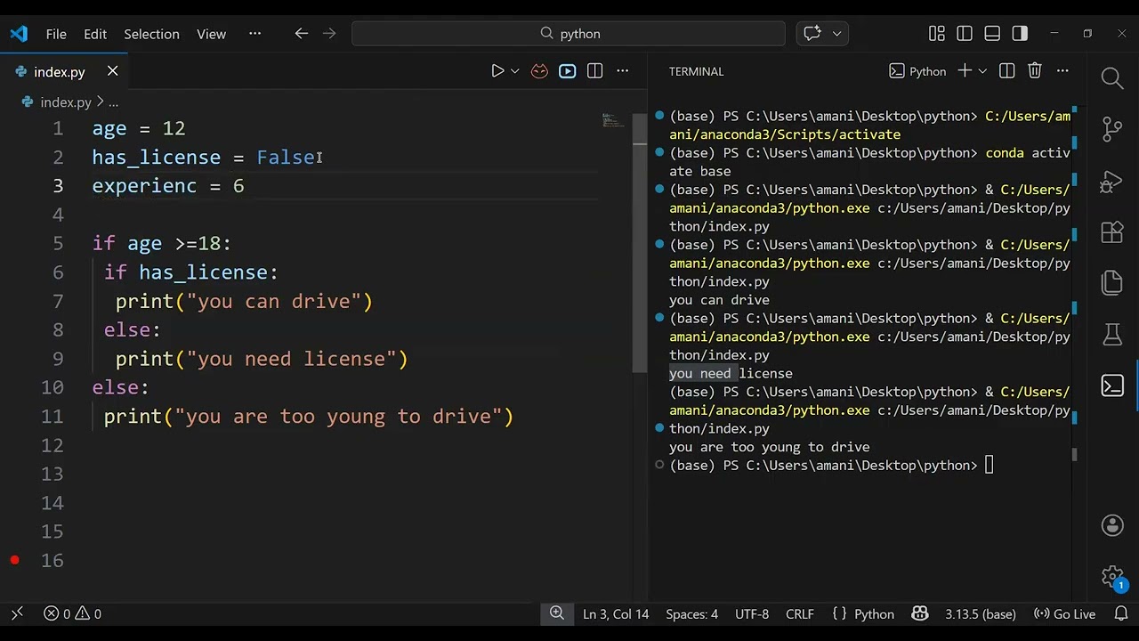Create a new terminal with the plus icon

[x=964, y=71]
